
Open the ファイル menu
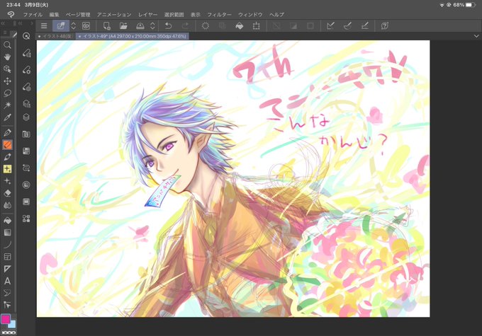coord(33,14)
